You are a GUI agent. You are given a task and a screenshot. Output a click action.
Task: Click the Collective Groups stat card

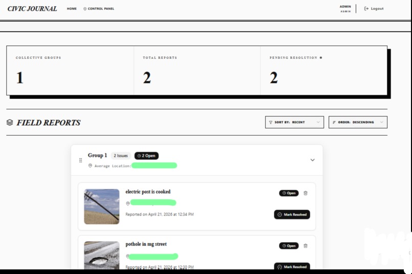pos(70,70)
